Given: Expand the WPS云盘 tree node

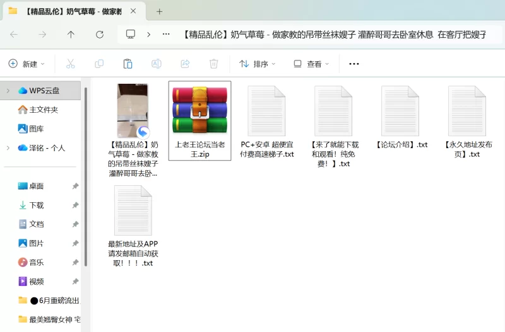Looking at the screenshot, I should point(8,91).
